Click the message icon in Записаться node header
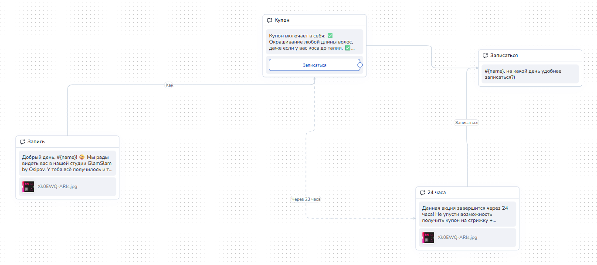The height and width of the screenshot is (265, 597). [x=485, y=56]
